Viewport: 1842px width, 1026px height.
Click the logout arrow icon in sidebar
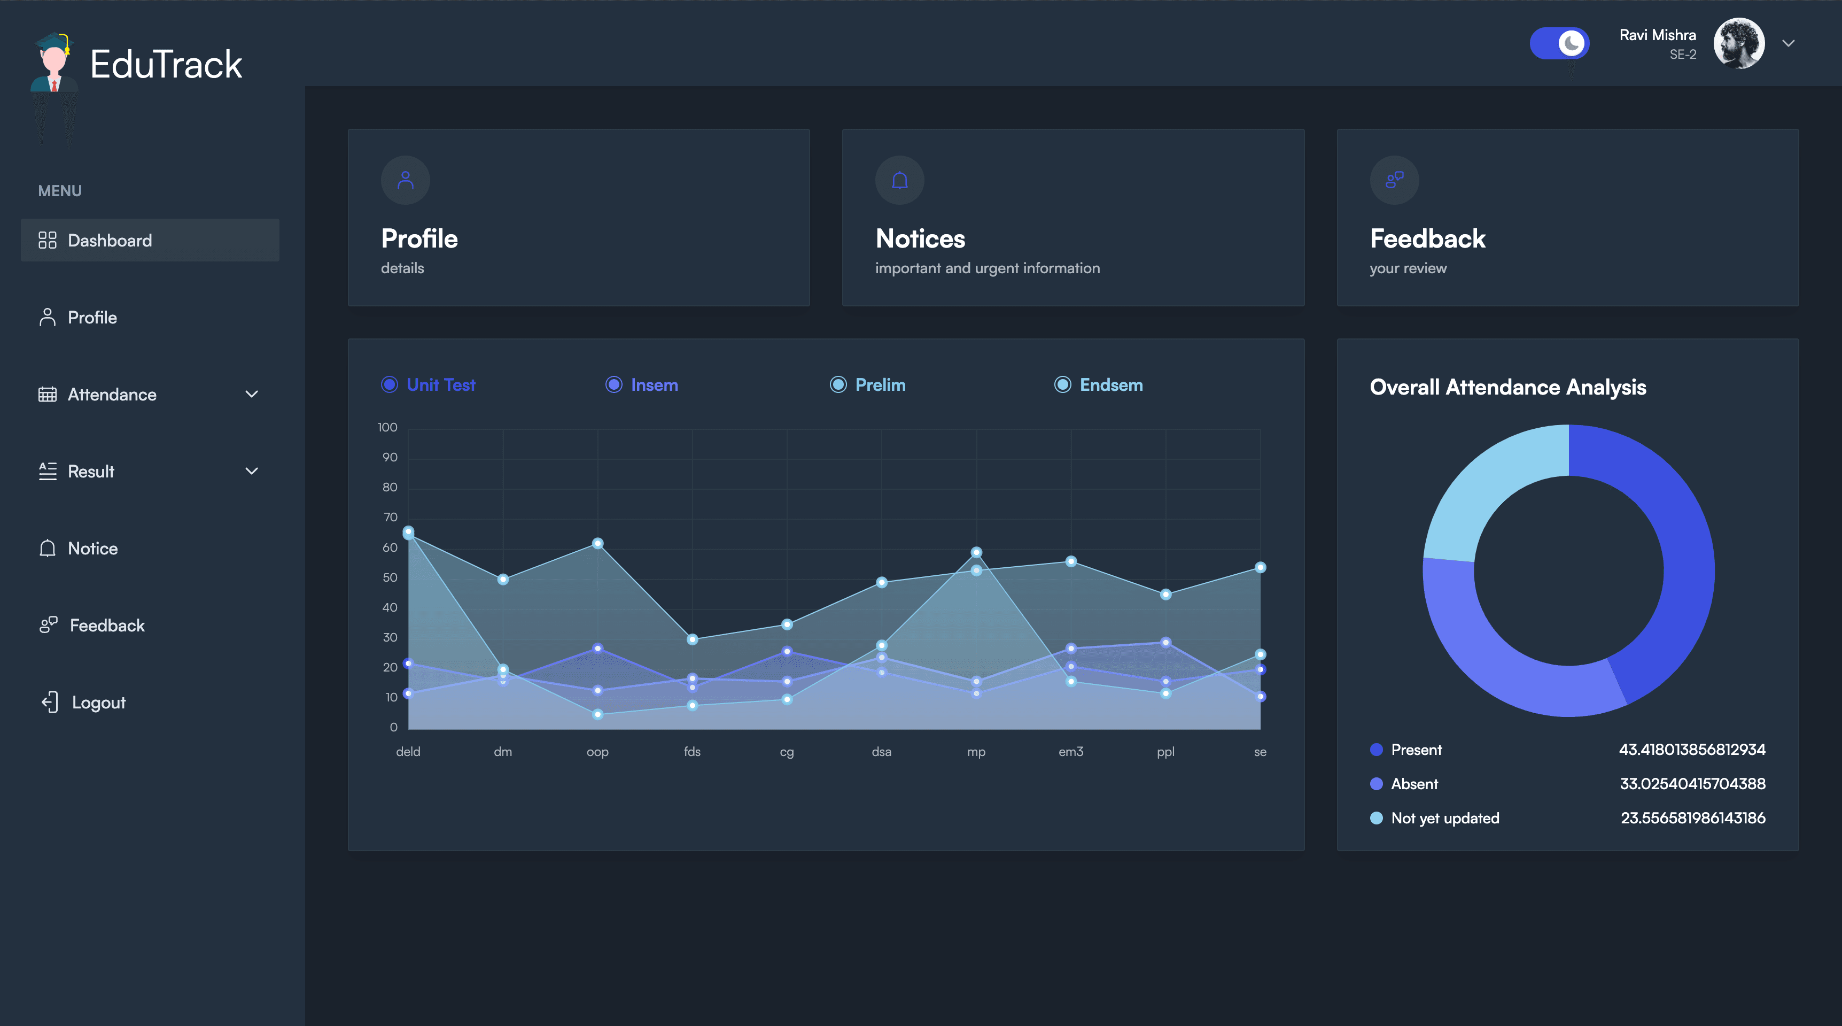point(49,703)
